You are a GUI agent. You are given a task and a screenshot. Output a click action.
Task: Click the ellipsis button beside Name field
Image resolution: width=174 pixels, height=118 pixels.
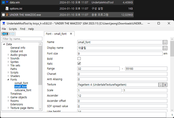click(x=165, y=42)
